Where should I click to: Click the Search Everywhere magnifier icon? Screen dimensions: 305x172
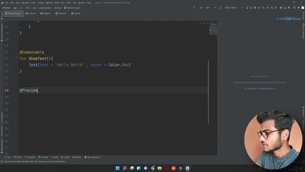295,8
